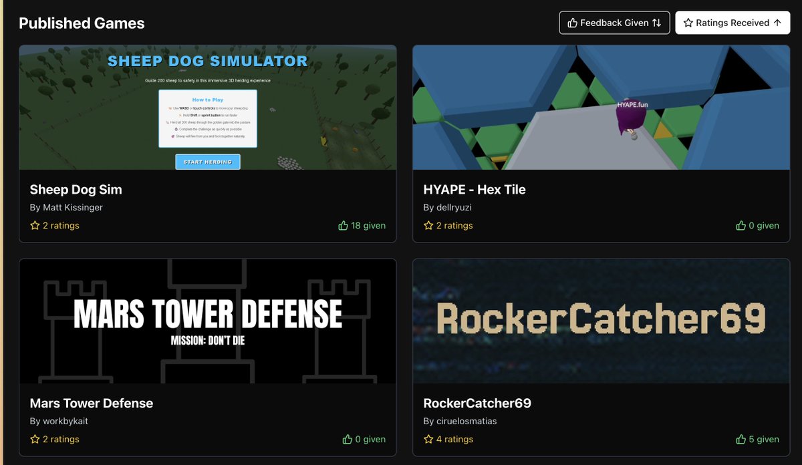
Task: Click the star icon showing '4 ratings' on RockerCatcher69
Action: pos(428,439)
